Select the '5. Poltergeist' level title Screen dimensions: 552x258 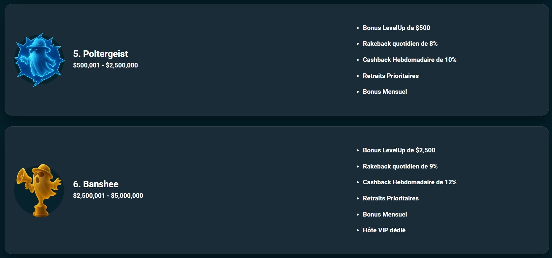[x=100, y=54]
